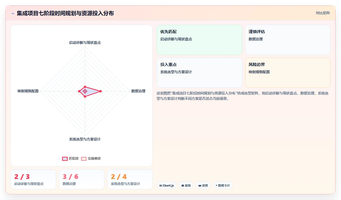
Task: Click the 匹配度 legend color box
Action: pyautogui.click(x=65, y=159)
